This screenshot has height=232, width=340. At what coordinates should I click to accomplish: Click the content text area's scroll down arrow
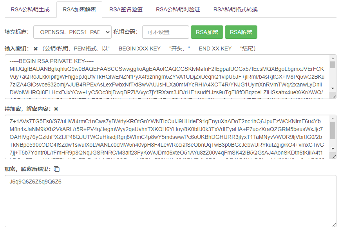[333, 149]
